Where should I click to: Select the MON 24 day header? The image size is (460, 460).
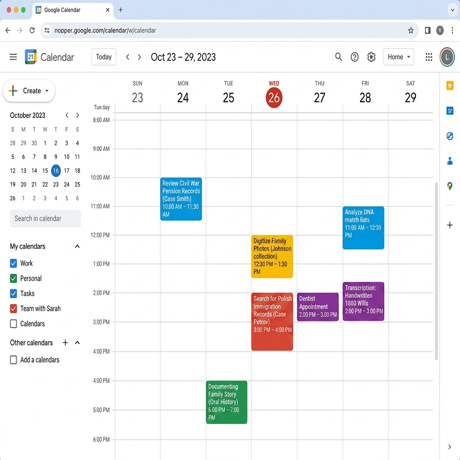[x=183, y=92]
